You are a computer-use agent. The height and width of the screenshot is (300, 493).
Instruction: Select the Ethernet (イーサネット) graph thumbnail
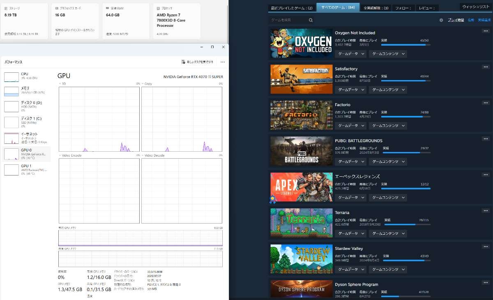click(x=12, y=138)
